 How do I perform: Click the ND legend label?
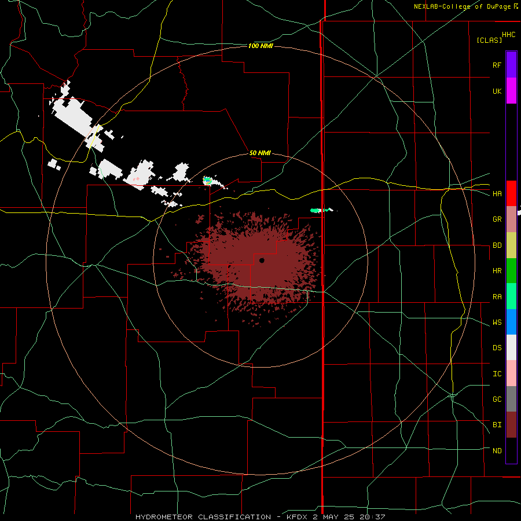coord(497,451)
